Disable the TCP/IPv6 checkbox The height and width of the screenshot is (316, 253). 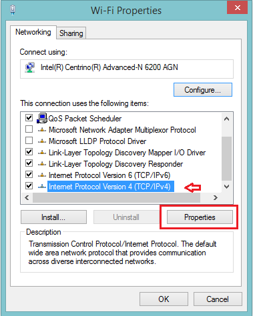pyautogui.click(x=29, y=175)
